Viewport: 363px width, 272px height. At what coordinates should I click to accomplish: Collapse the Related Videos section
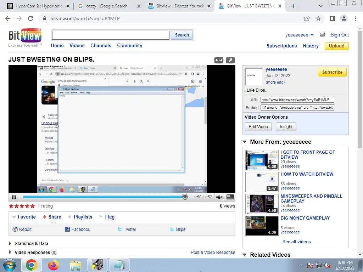pos(245,255)
